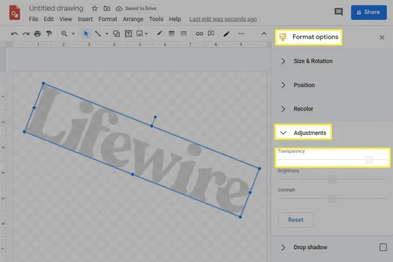Collapse the Adjustments section

tap(283, 133)
